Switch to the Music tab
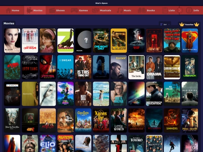This screenshot has width=203, height=152. coord(124,11)
